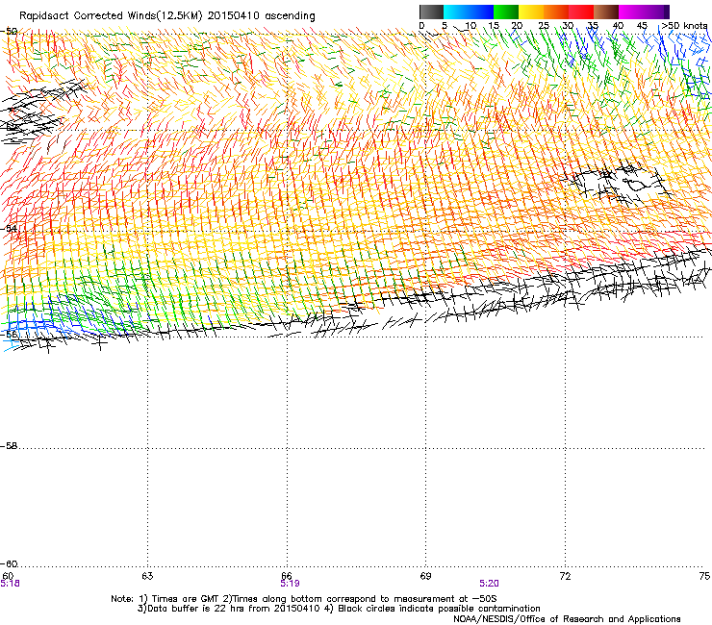Click the note 'Black circles indicate possible contamination'
This screenshot has height=625, width=712.
tap(439, 609)
